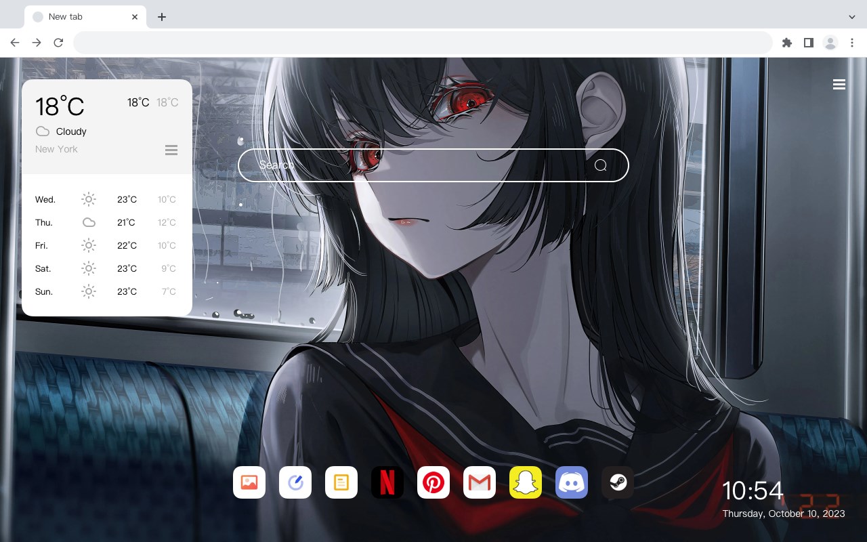Open the weather widget menu icon
This screenshot has width=867, height=542.
(171, 150)
